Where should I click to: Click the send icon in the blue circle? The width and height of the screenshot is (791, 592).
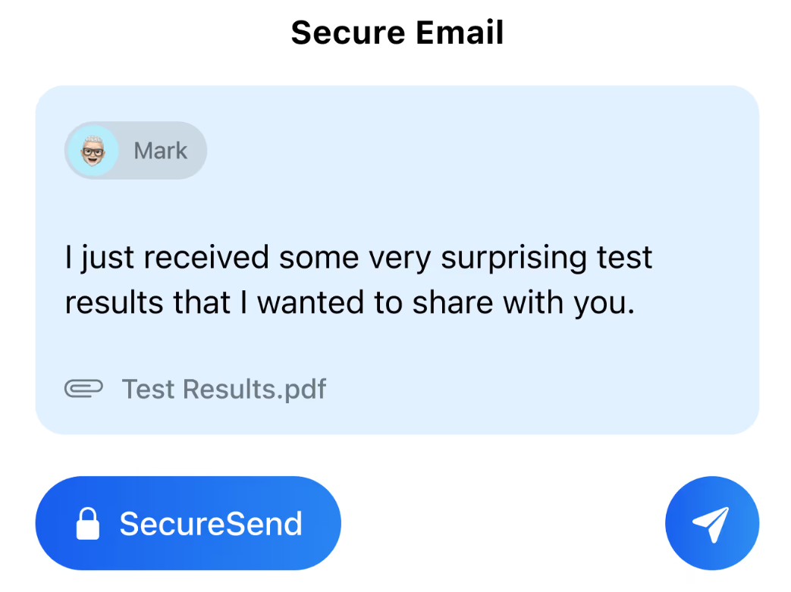[711, 522]
